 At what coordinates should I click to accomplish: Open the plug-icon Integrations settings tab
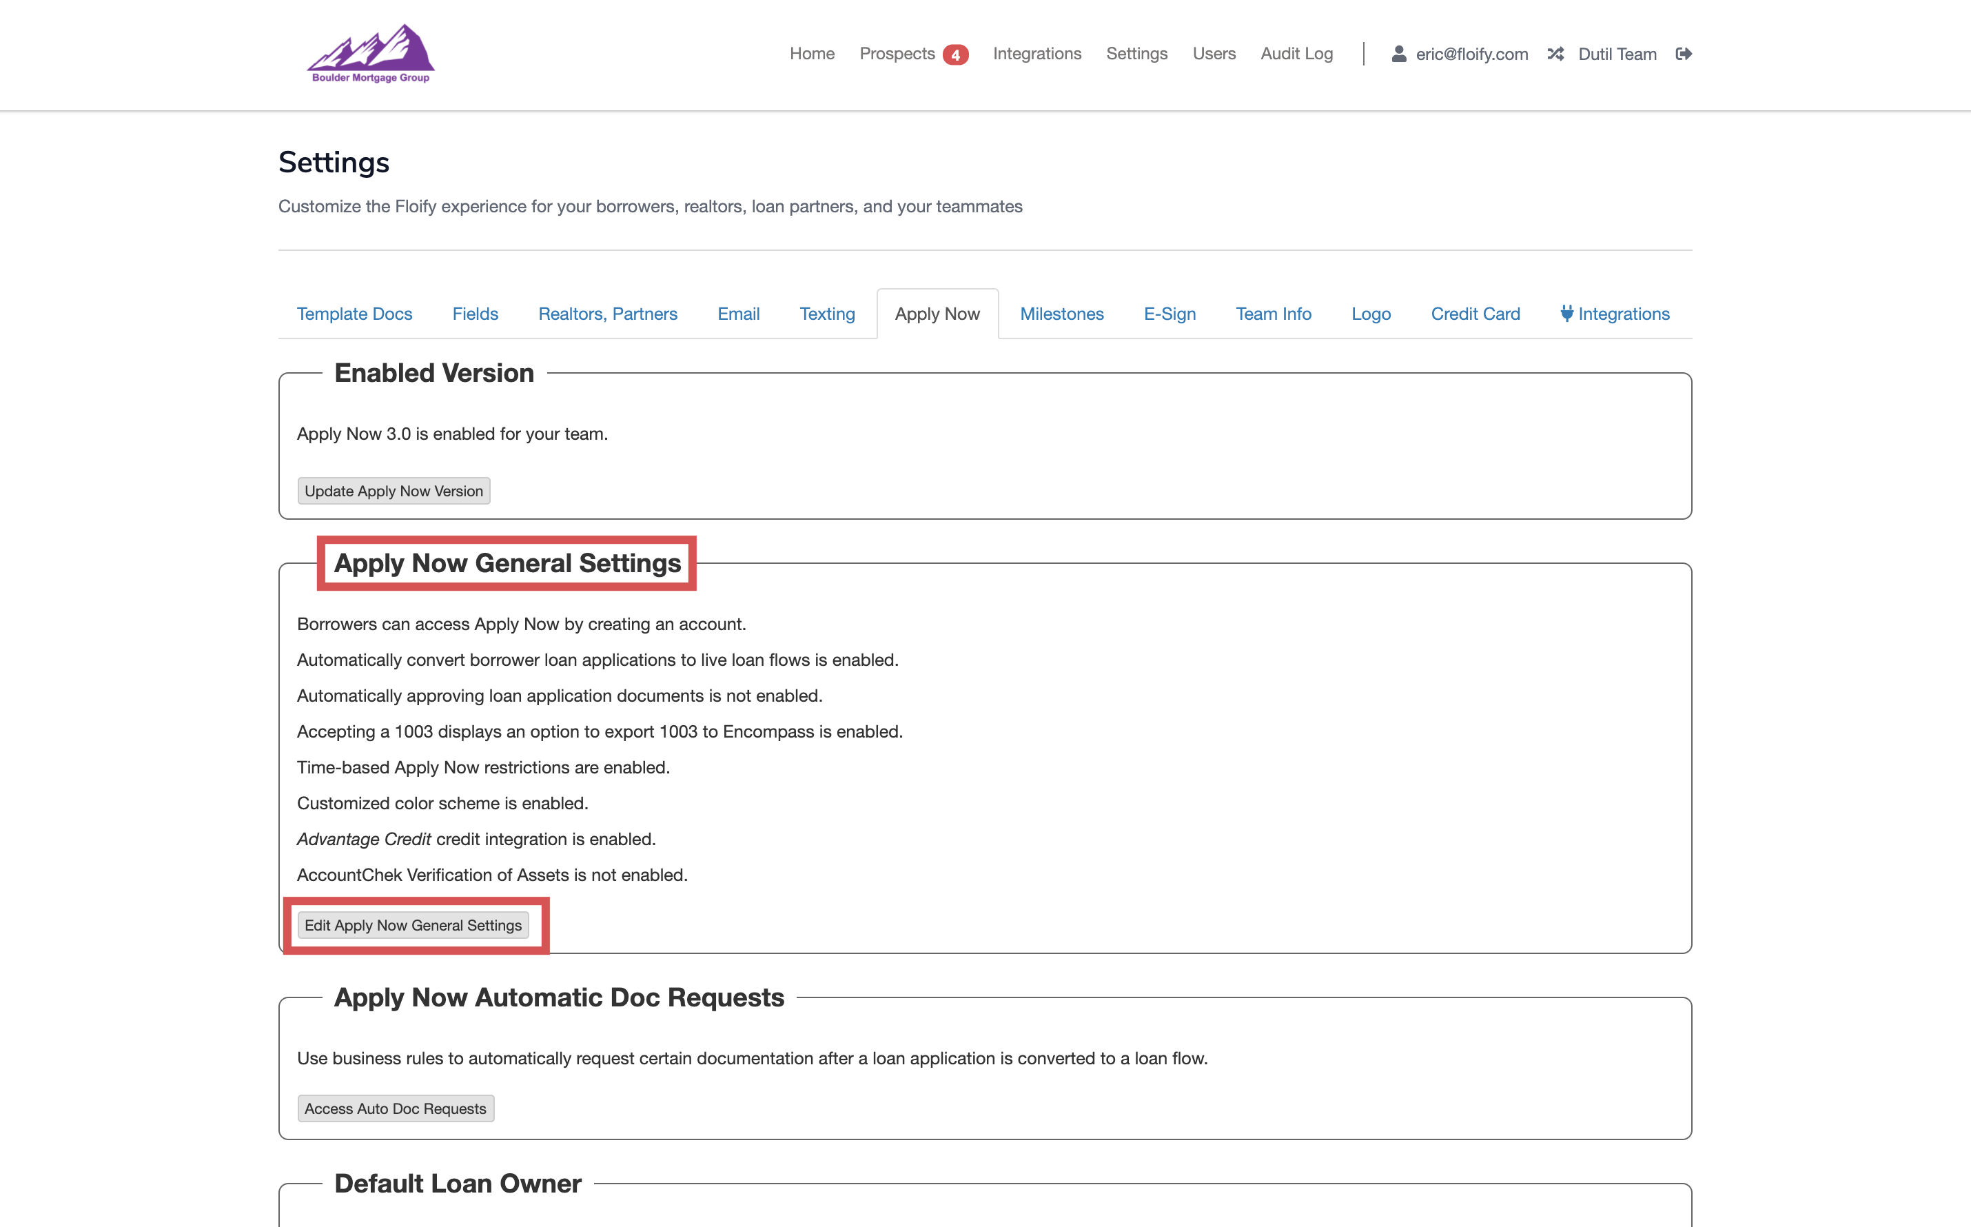[1614, 314]
